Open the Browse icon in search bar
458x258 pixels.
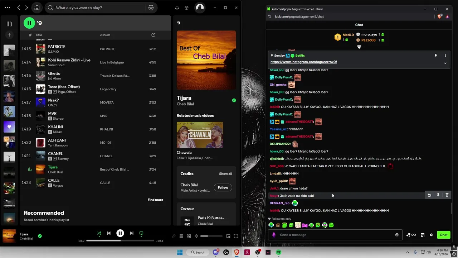(151, 8)
